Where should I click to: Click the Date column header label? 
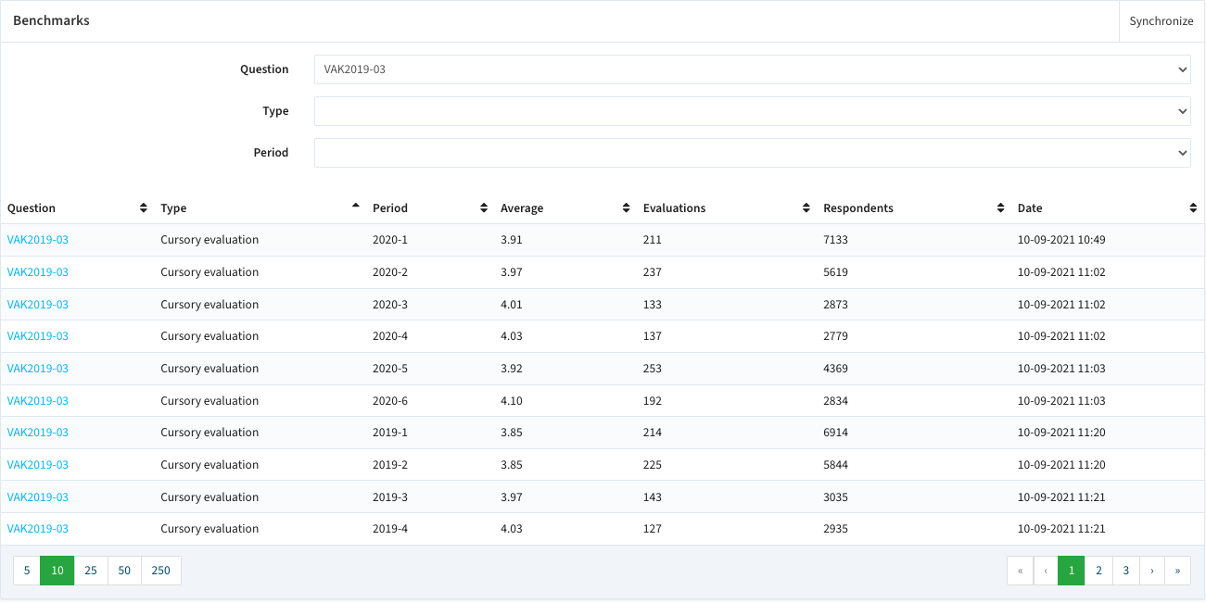point(1030,208)
